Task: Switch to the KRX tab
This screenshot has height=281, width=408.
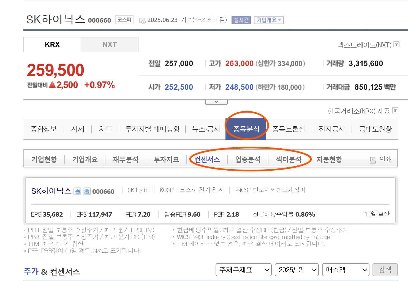Action: click(x=52, y=45)
